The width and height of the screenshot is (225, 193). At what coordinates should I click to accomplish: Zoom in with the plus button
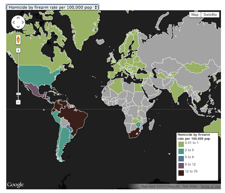point(18,50)
